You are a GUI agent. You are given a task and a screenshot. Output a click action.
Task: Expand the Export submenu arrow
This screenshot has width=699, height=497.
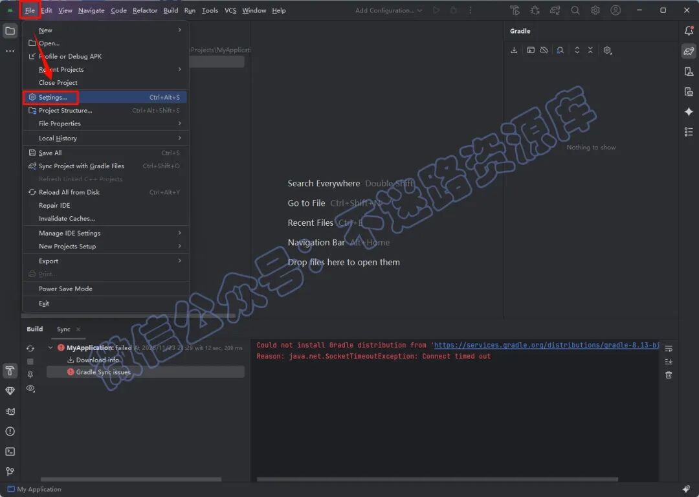point(180,261)
